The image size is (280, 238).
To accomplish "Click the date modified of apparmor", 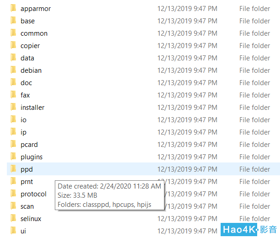I will point(187,9).
